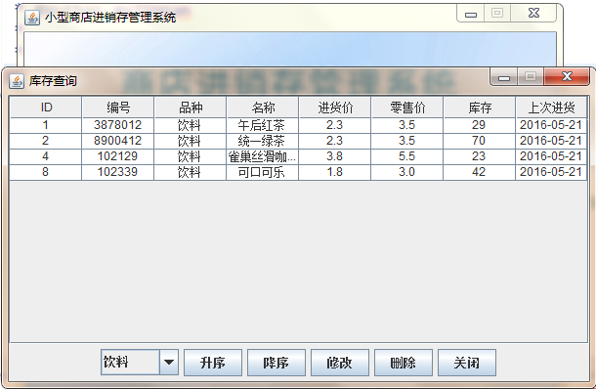Click the 102339 code cell
Viewport: 596px width, 389px height.
click(x=118, y=172)
